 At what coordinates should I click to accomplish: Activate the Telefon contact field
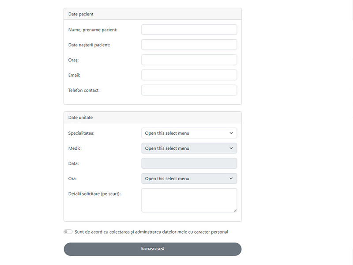point(189,90)
